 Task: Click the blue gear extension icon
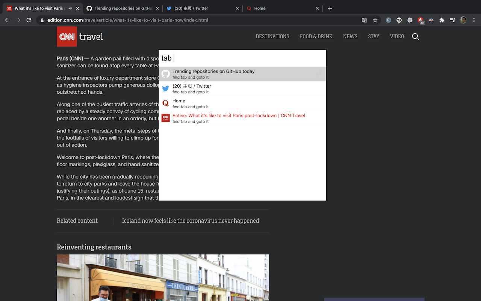(410, 20)
